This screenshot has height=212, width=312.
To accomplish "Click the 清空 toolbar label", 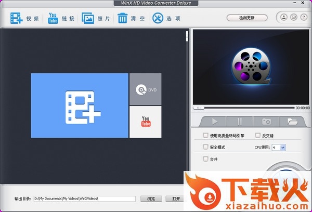I will point(138,19).
